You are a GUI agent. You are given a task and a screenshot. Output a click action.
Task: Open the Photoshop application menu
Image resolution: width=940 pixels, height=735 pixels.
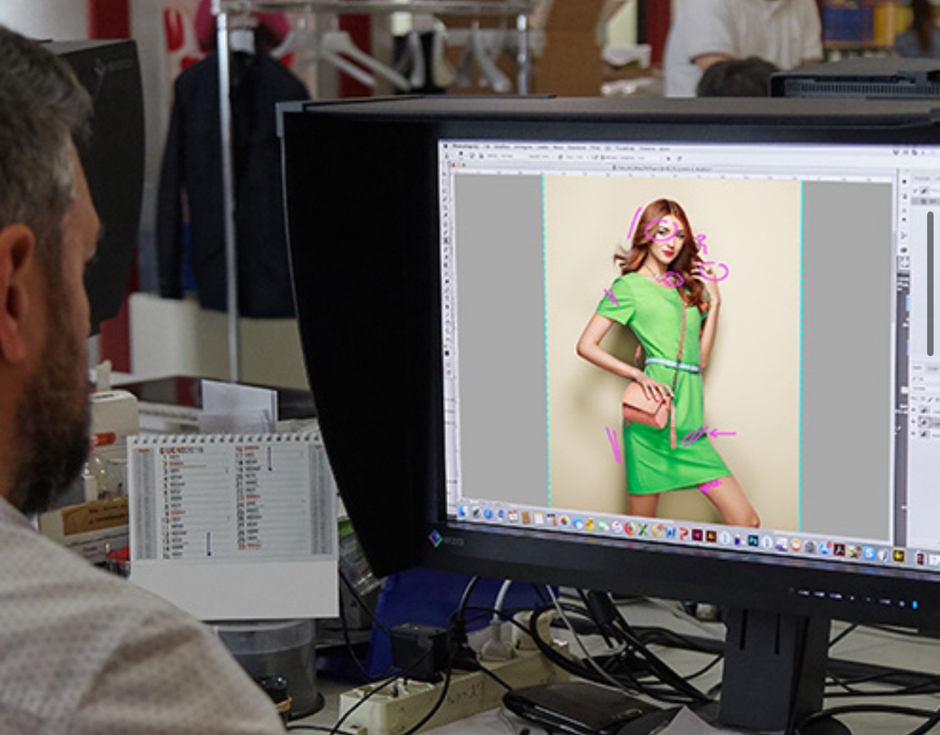coord(467,145)
